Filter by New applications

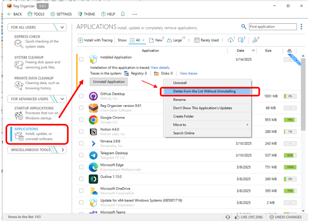pyautogui.click(x=156, y=40)
